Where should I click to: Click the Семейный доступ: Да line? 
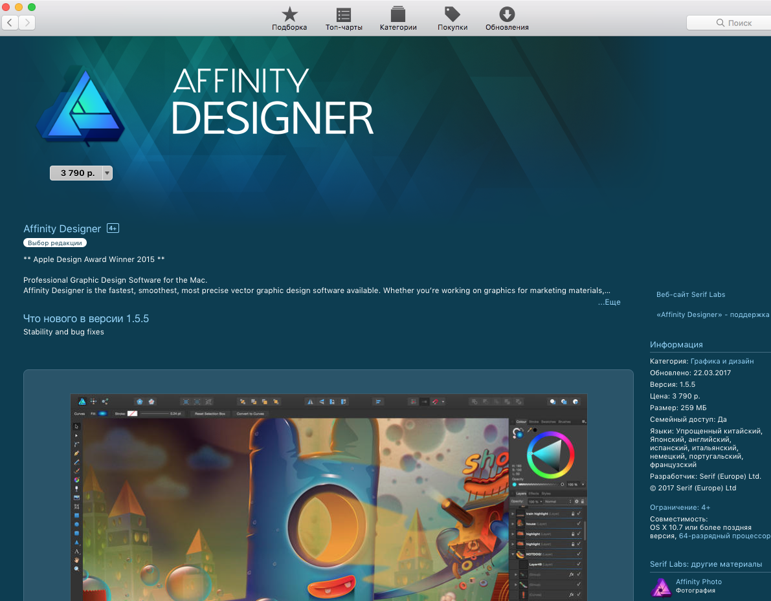click(x=688, y=419)
